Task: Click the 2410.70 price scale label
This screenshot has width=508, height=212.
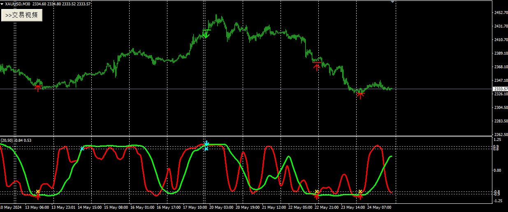Action: coord(500,40)
